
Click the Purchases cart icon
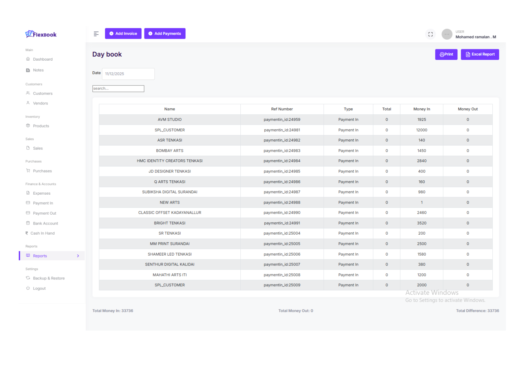click(28, 171)
